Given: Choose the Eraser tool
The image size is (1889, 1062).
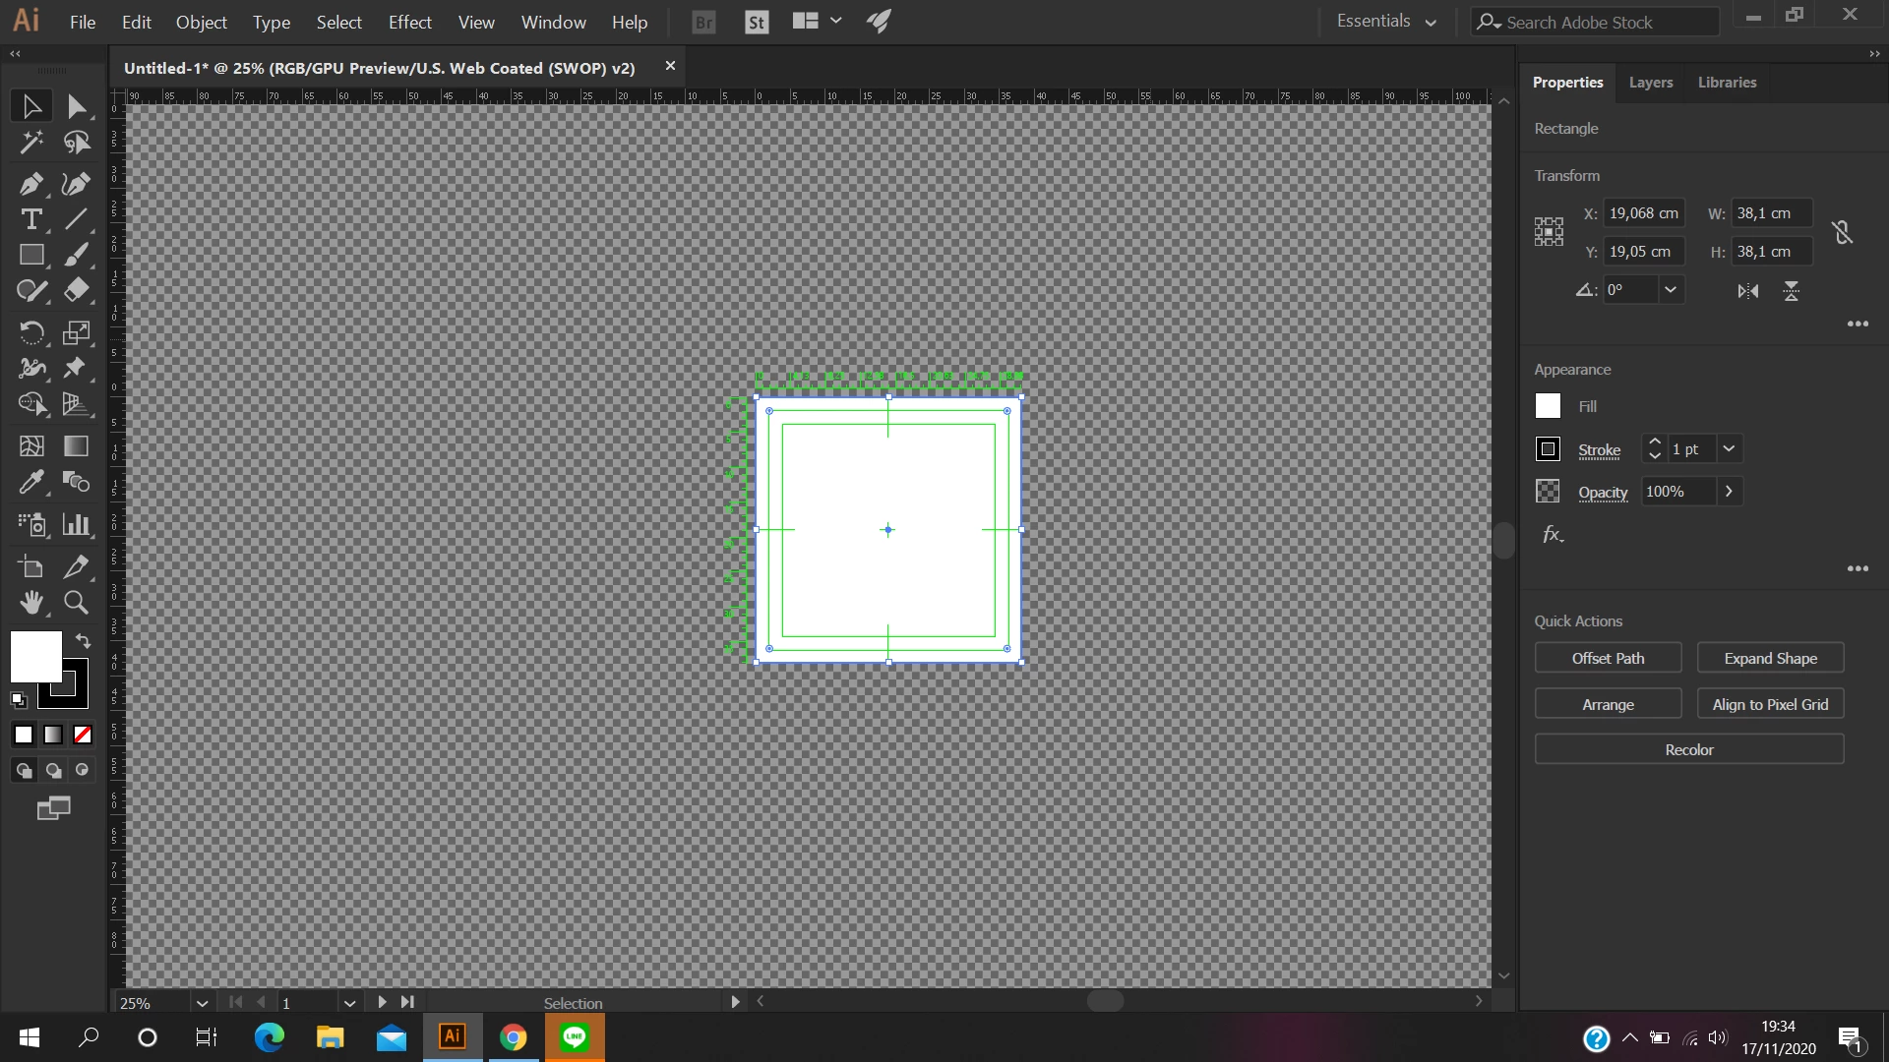Looking at the screenshot, I should tap(76, 290).
